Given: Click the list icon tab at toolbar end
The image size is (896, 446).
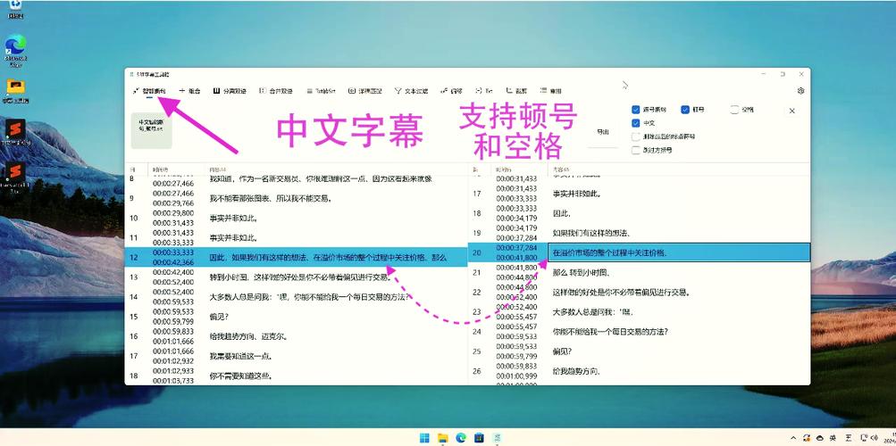Looking at the screenshot, I should coord(551,91).
